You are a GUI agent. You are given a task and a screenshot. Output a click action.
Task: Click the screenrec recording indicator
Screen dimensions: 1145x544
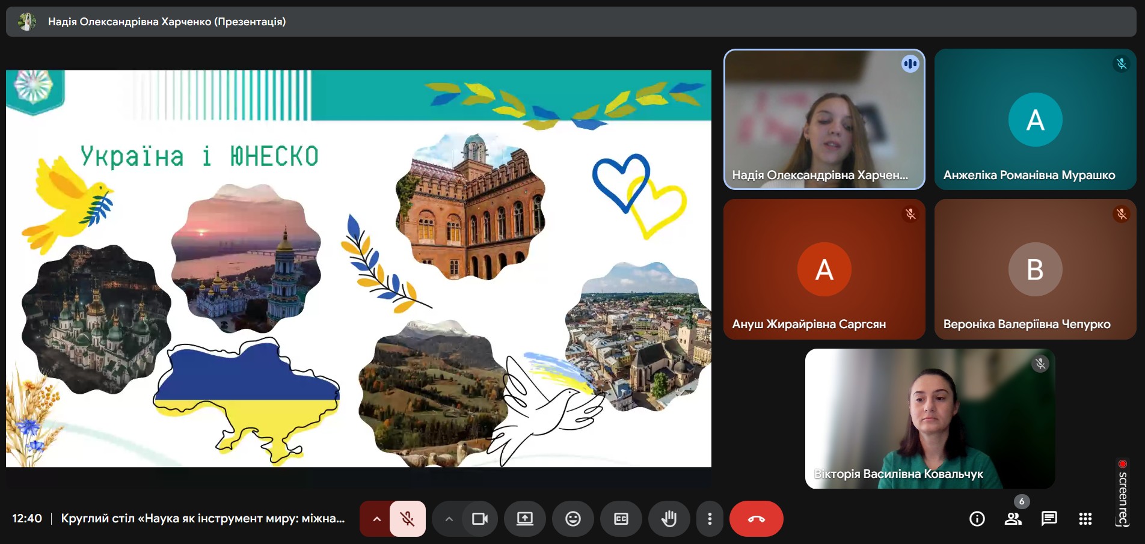pyautogui.click(x=1122, y=493)
